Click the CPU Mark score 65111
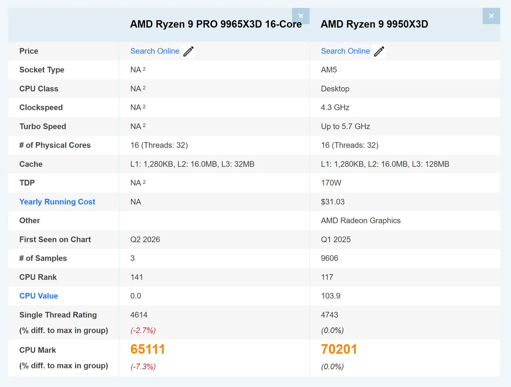Screen dimensions: 511x387 [148, 350]
